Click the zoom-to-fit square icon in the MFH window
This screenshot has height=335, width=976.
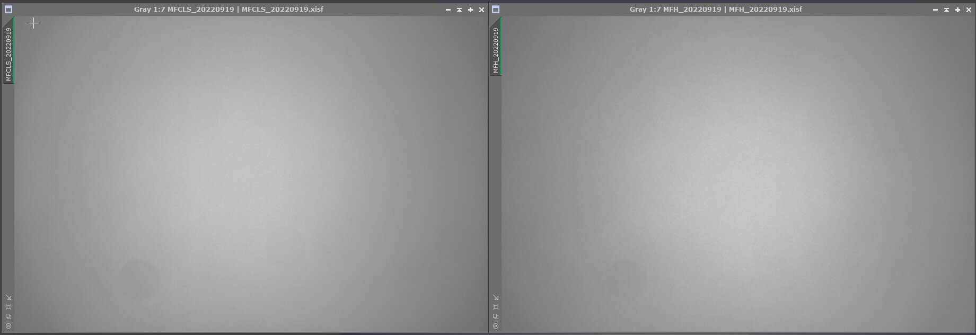(496, 307)
